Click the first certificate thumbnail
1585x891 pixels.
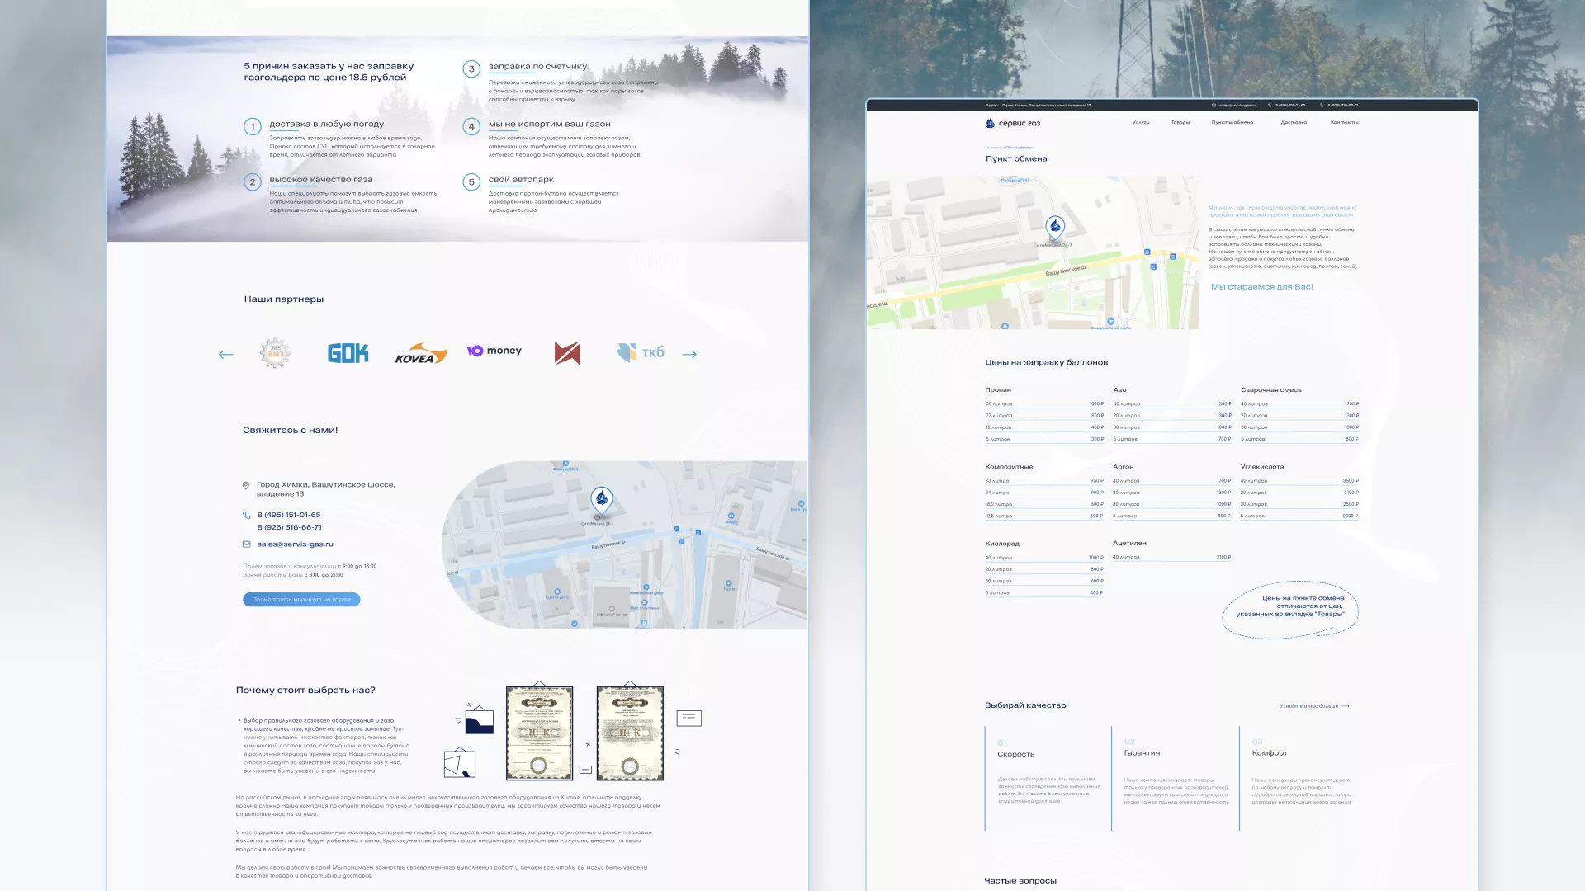tap(539, 733)
